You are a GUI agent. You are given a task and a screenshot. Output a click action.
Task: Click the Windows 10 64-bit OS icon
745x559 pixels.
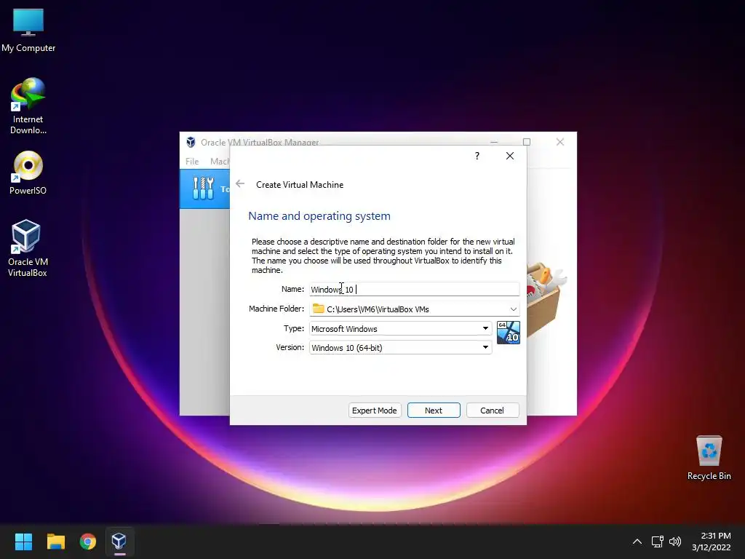click(x=509, y=332)
